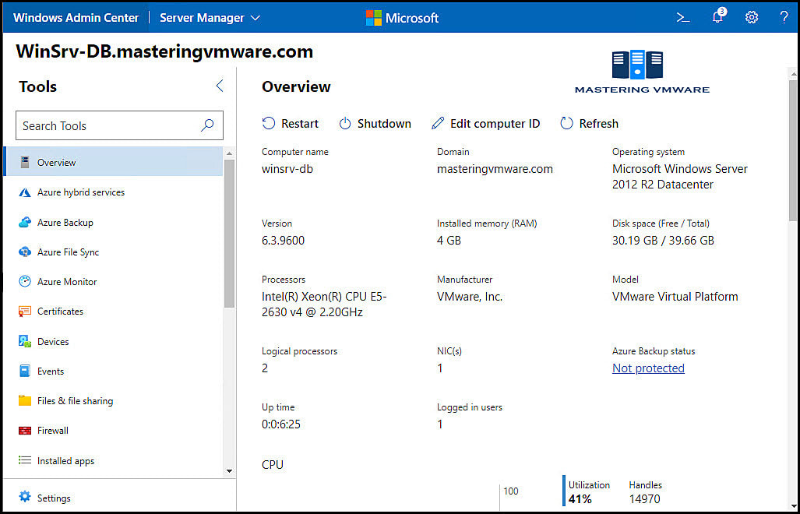Image resolution: width=800 pixels, height=514 pixels.
Task: Click server title WinSrv-DB.masteringvmware.com
Action: point(164,51)
